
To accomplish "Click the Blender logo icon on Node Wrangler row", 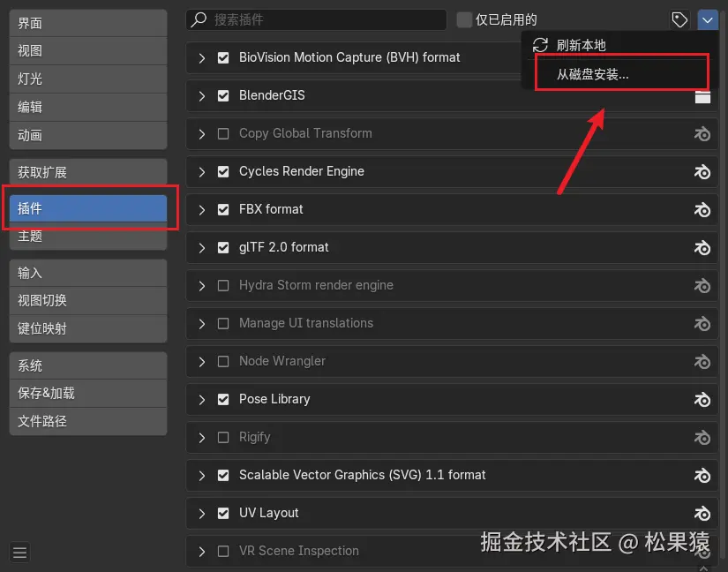I will (702, 362).
